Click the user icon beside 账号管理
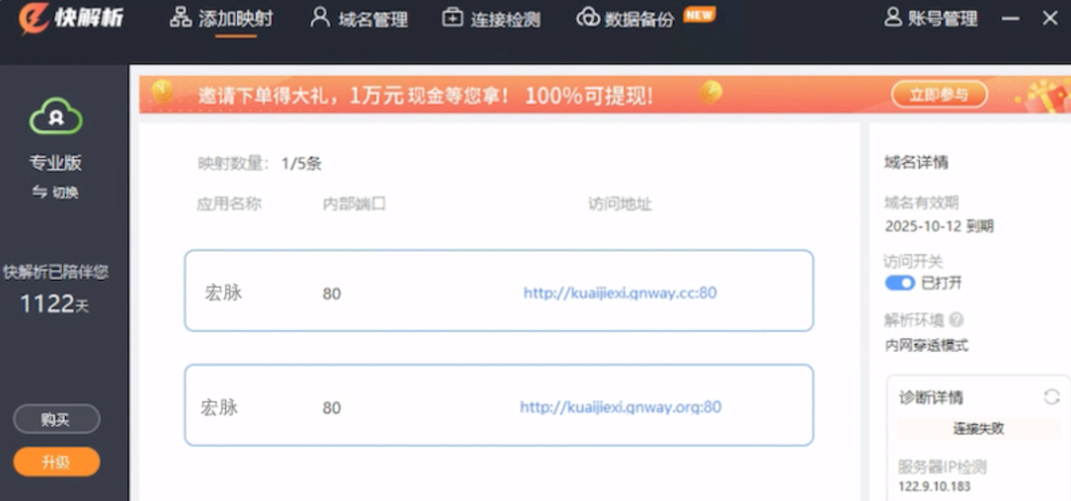The width and height of the screenshot is (1071, 501). click(x=893, y=17)
